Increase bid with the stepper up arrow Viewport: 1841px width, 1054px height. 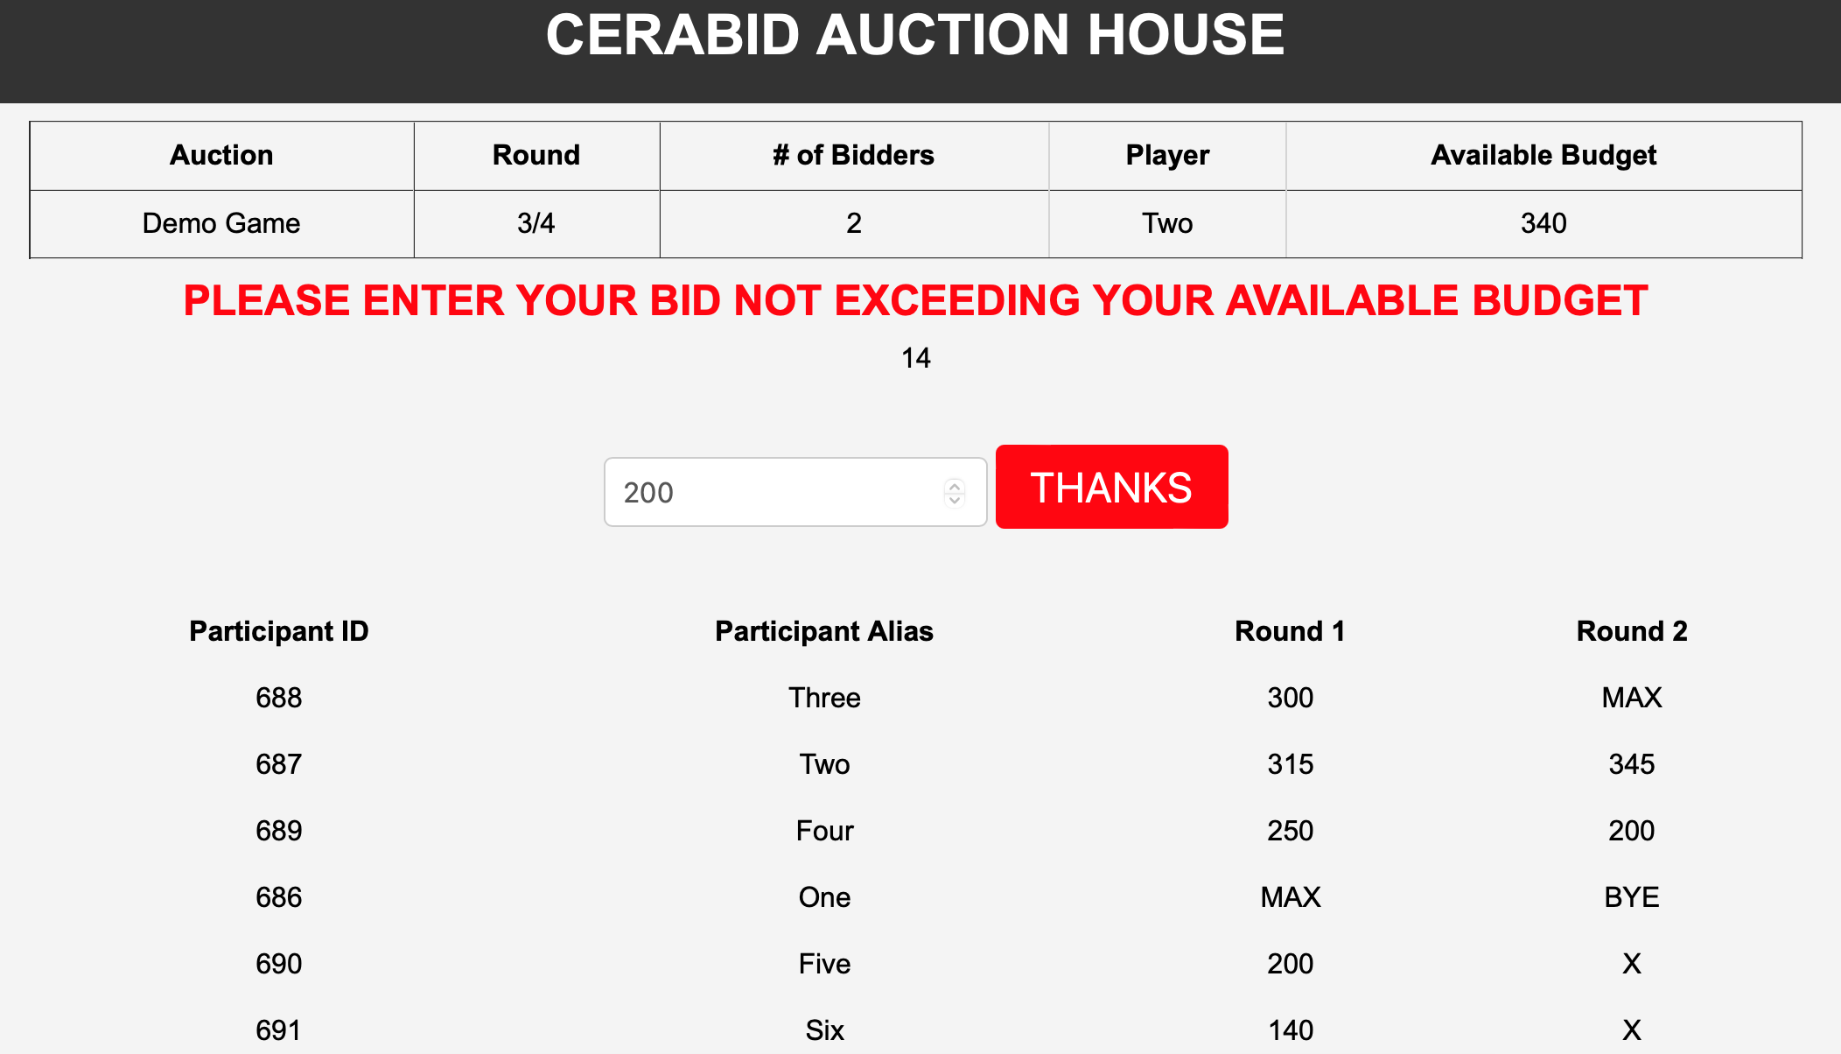click(955, 485)
